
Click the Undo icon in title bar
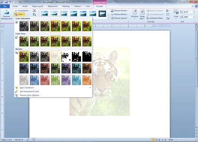click(10, 2)
